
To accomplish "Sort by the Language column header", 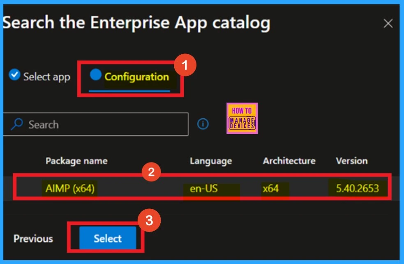I will (211, 161).
